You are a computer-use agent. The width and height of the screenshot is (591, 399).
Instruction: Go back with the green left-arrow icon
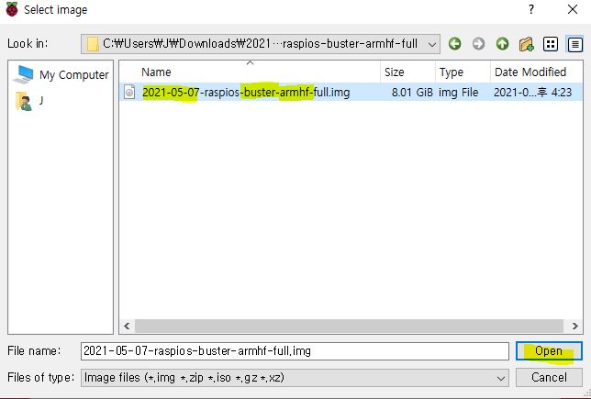coord(454,44)
